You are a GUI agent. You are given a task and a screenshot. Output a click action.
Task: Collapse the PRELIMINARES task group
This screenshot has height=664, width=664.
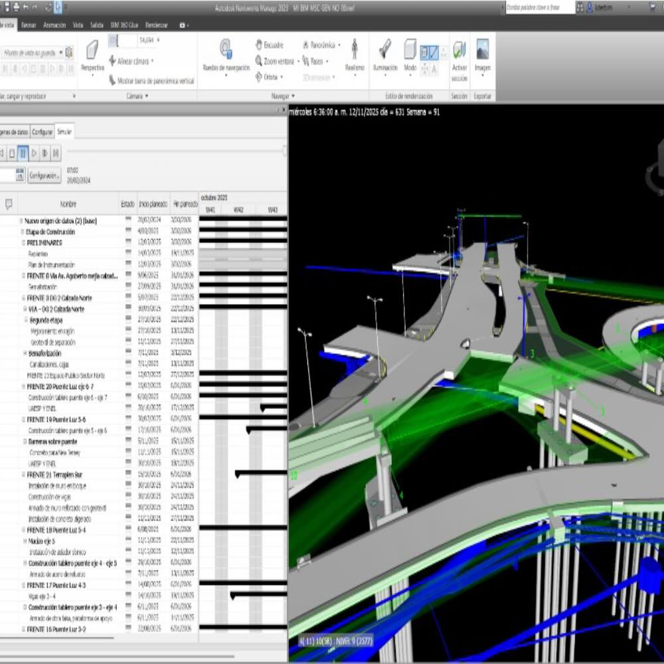point(24,242)
